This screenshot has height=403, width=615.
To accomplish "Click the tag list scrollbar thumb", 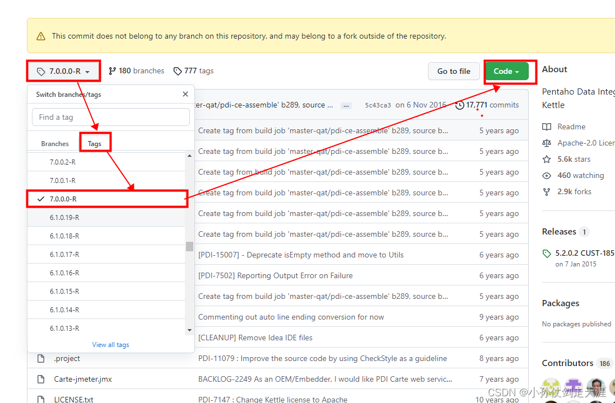I will point(189,246).
